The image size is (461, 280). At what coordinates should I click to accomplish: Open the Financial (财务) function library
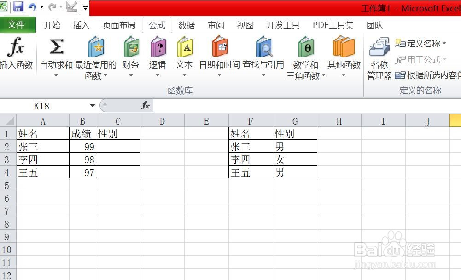(131, 57)
